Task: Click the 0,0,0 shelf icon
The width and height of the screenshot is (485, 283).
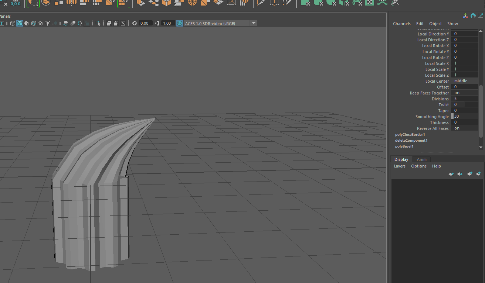Action: (x=16, y=3)
